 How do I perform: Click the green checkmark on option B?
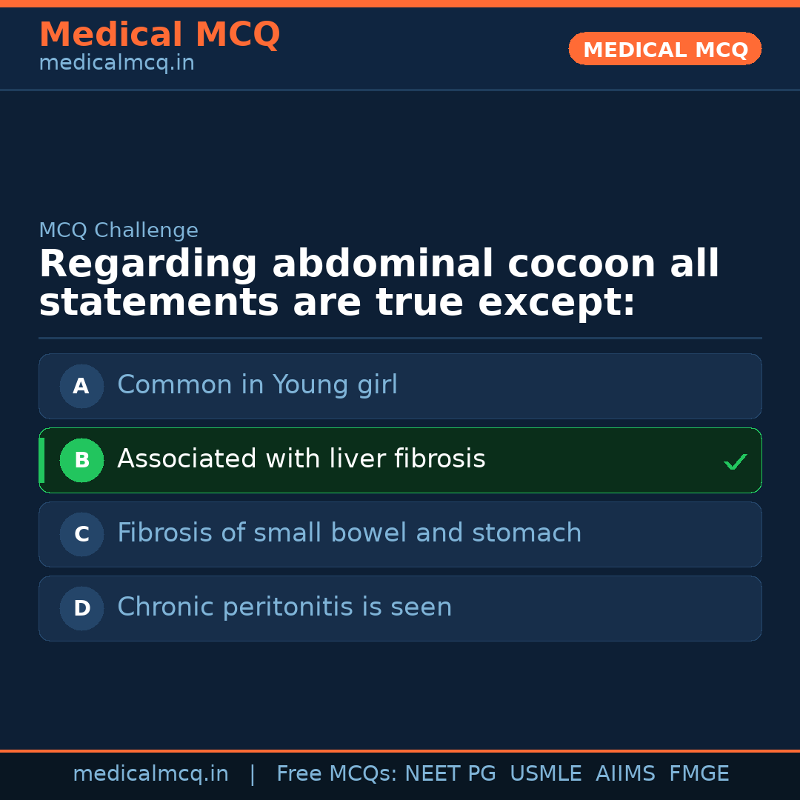tap(735, 461)
